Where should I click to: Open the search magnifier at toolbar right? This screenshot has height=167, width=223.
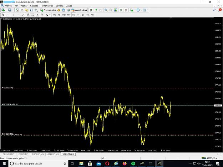pos(214,10)
